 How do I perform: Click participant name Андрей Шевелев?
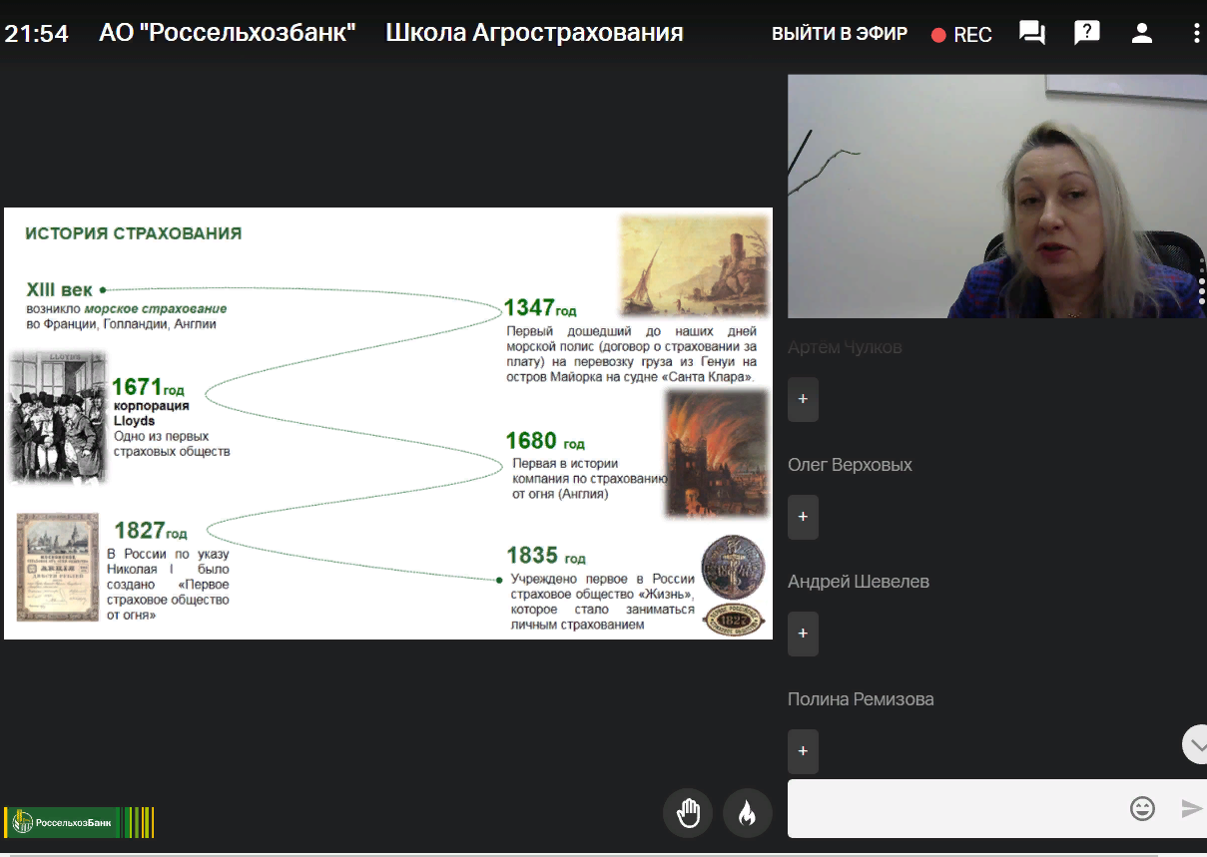click(x=859, y=582)
